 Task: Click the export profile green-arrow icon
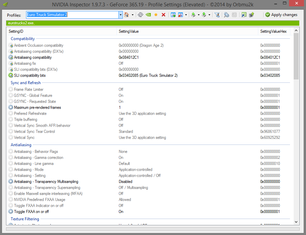(x=194, y=15)
